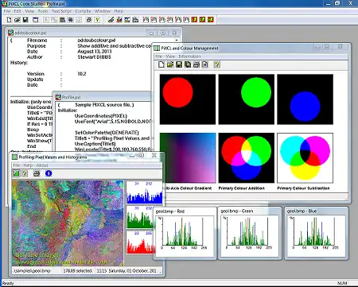The image size is (358, 287).
Task: Open View menu in Colour Management window
Action: tap(170, 56)
